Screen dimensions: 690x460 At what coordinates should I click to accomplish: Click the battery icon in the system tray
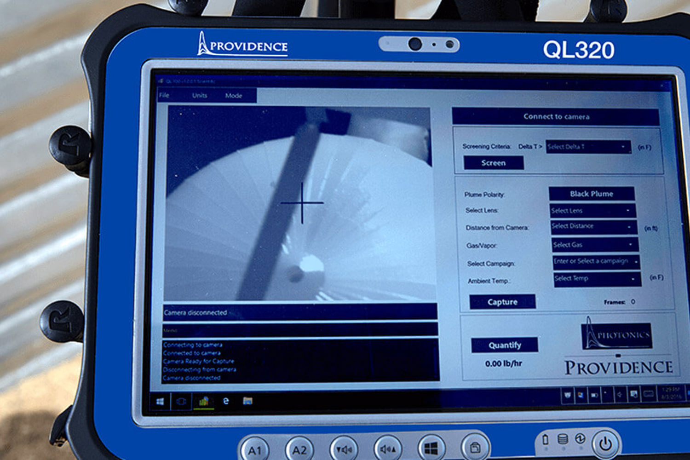(x=594, y=395)
